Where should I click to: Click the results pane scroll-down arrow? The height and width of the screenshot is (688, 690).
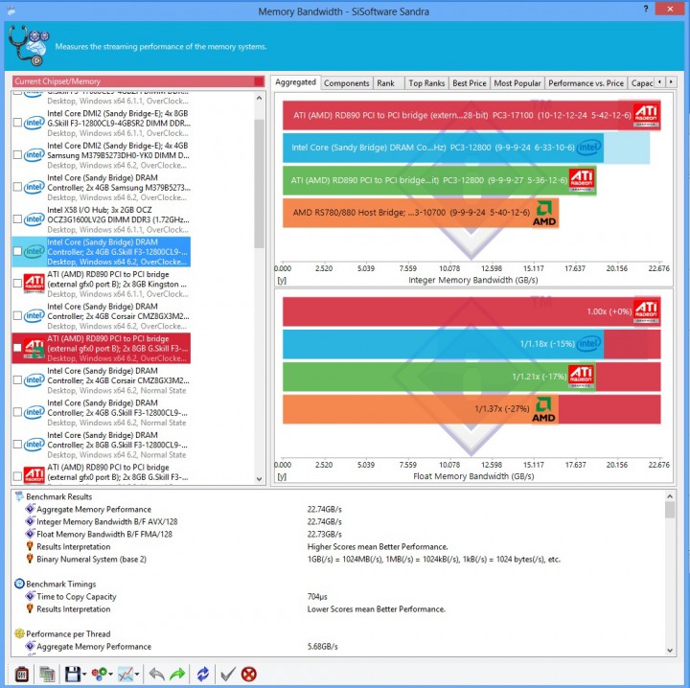[x=670, y=651]
